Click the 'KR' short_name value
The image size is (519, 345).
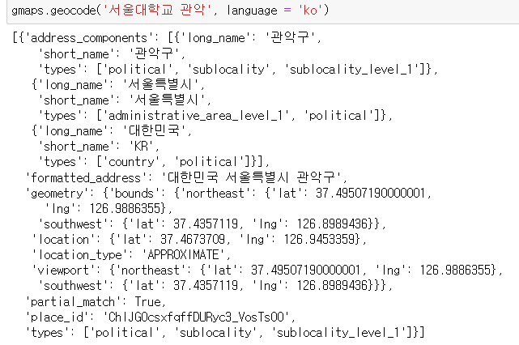pyautogui.click(x=142, y=147)
